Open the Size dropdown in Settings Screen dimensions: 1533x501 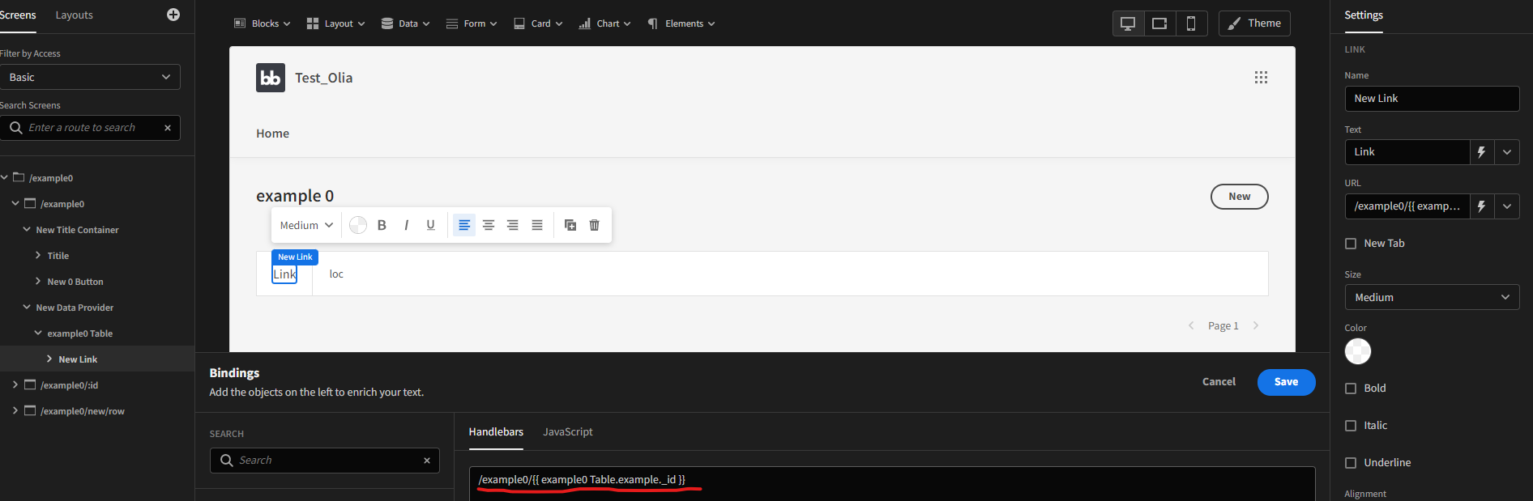(1432, 297)
